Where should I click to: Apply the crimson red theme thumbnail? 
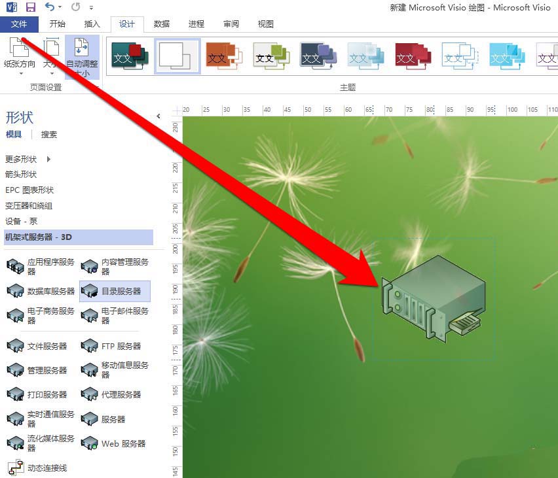pos(413,56)
